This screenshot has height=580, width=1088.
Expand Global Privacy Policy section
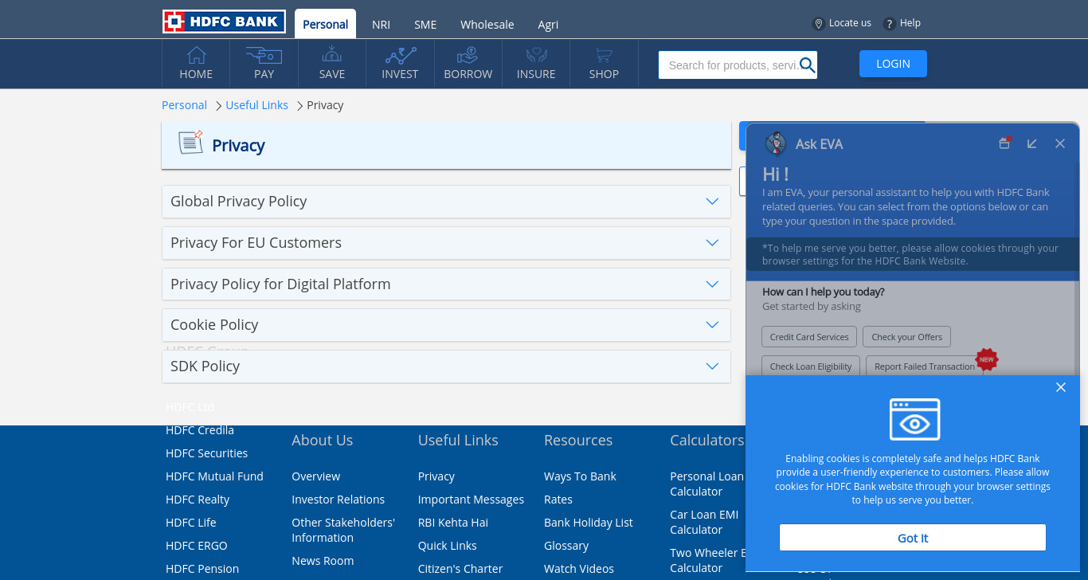[x=446, y=202]
